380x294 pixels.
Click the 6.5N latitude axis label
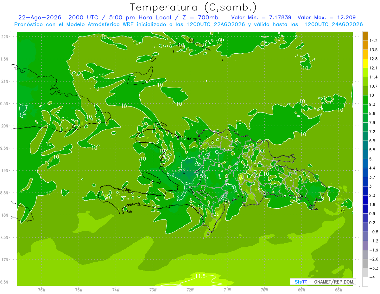pos(5,282)
